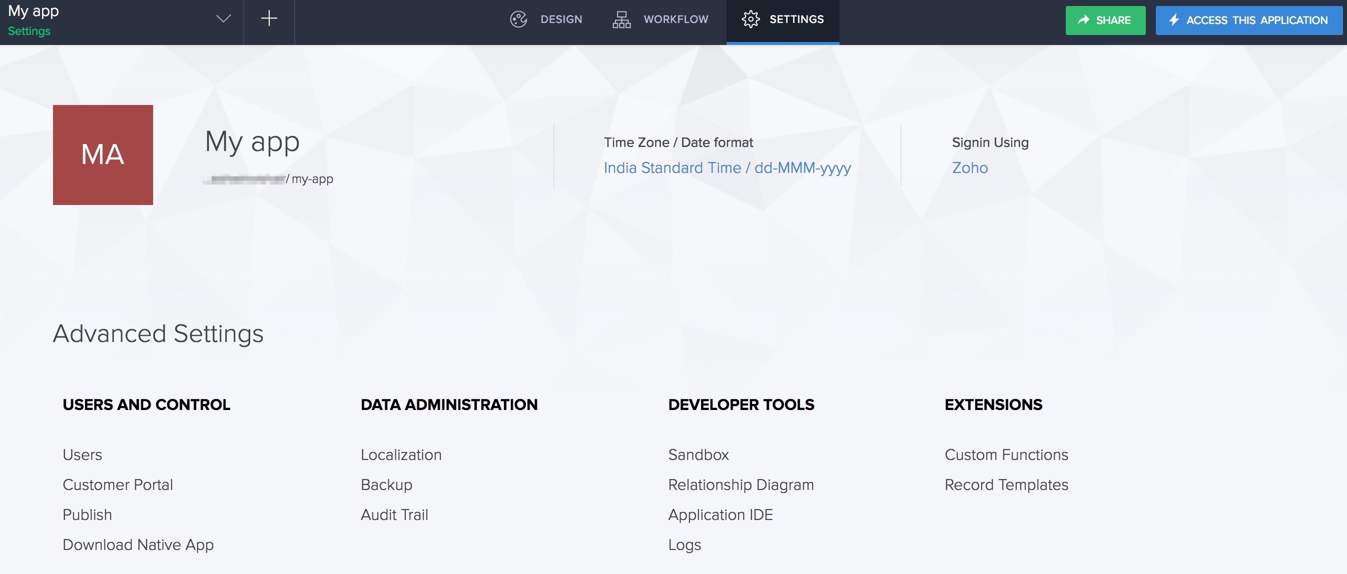This screenshot has height=574, width=1347.
Task: Switch to the Workflow tab label
Action: point(676,19)
